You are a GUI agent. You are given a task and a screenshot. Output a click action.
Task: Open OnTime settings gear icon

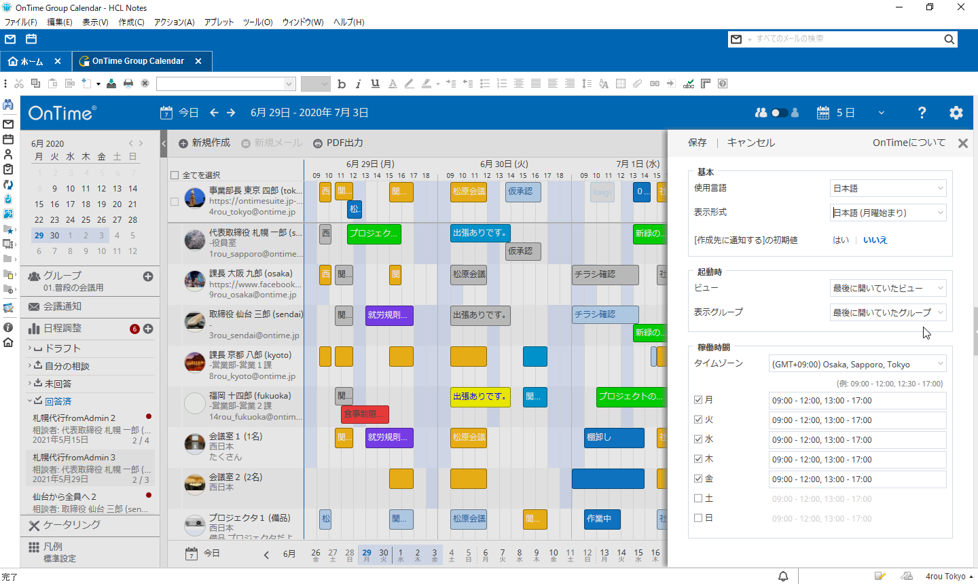956,113
